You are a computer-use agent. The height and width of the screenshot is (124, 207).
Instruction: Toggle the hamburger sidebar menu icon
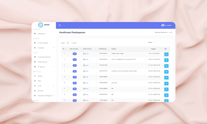click(60, 25)
